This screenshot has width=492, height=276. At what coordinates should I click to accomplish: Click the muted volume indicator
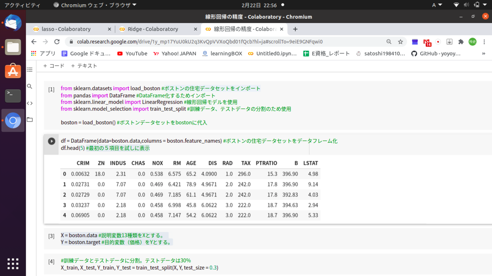467,5
